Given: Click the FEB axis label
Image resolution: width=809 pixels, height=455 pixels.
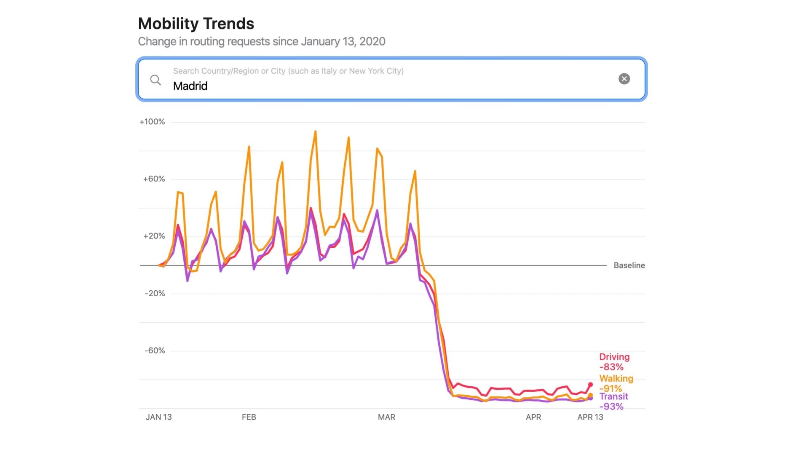Looking at the screenshot, I should point(249,417).
